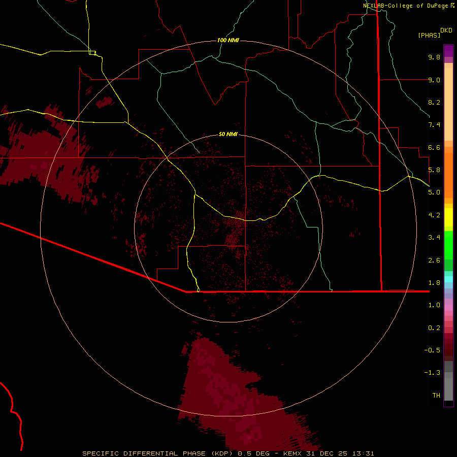Click the 2.6 legend value

pos(434,260)
